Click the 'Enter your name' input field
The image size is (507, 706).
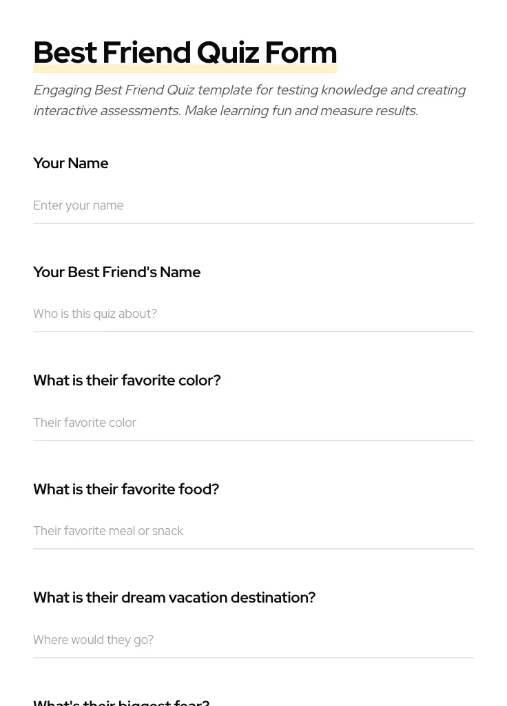tap(253, 205)
